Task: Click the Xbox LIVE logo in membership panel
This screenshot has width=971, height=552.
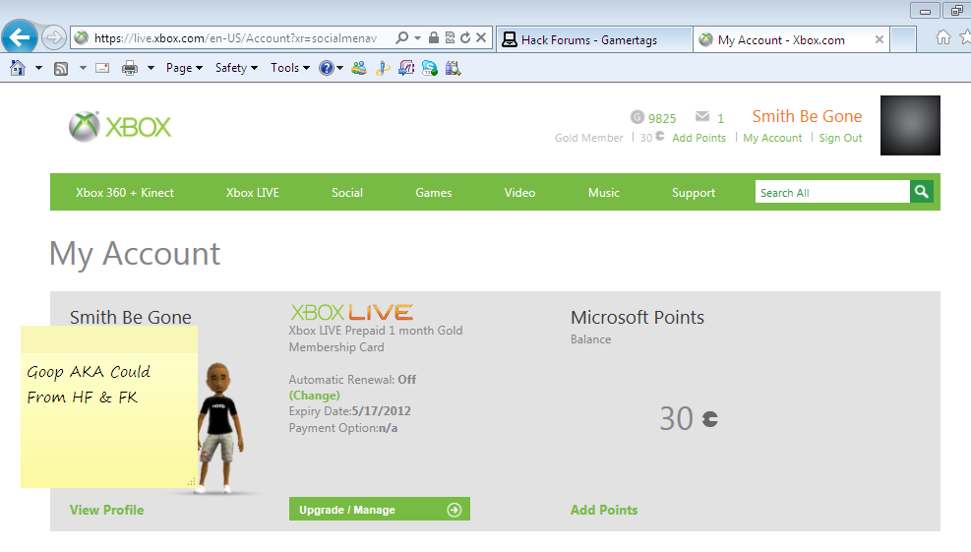Action: 352,312
